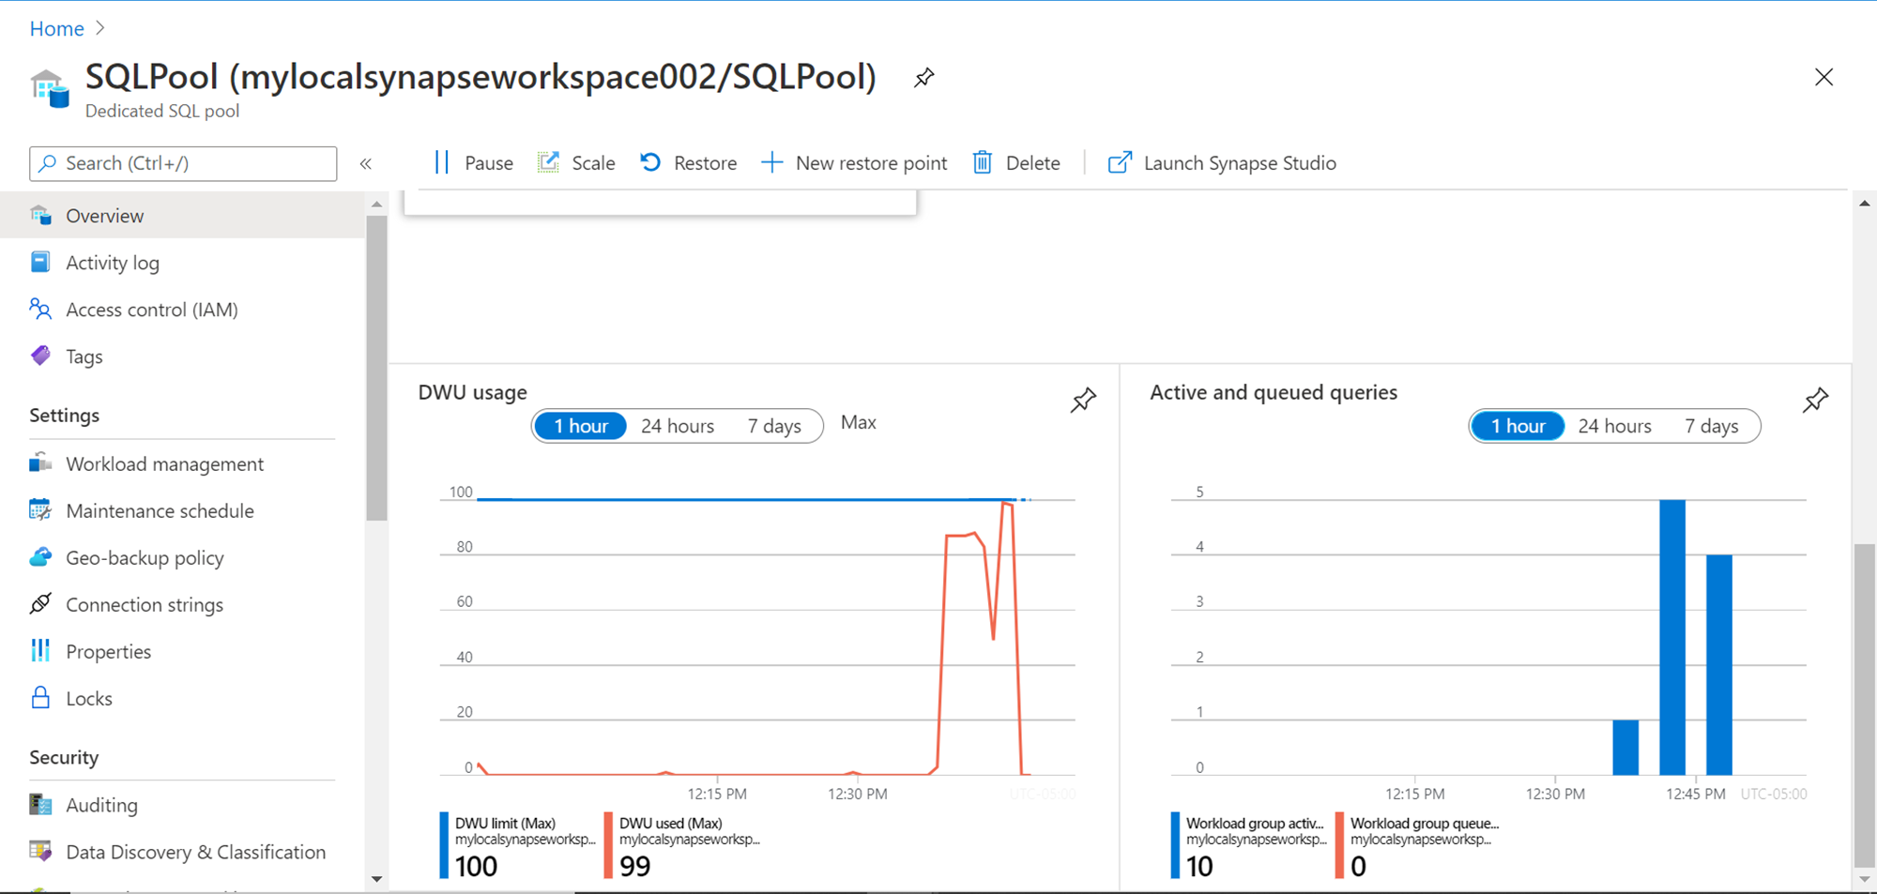Click the Restore toolbar icon
The height and width of the screenshot is (894, 1877).
pyautogui.click(x=650, y=163)
